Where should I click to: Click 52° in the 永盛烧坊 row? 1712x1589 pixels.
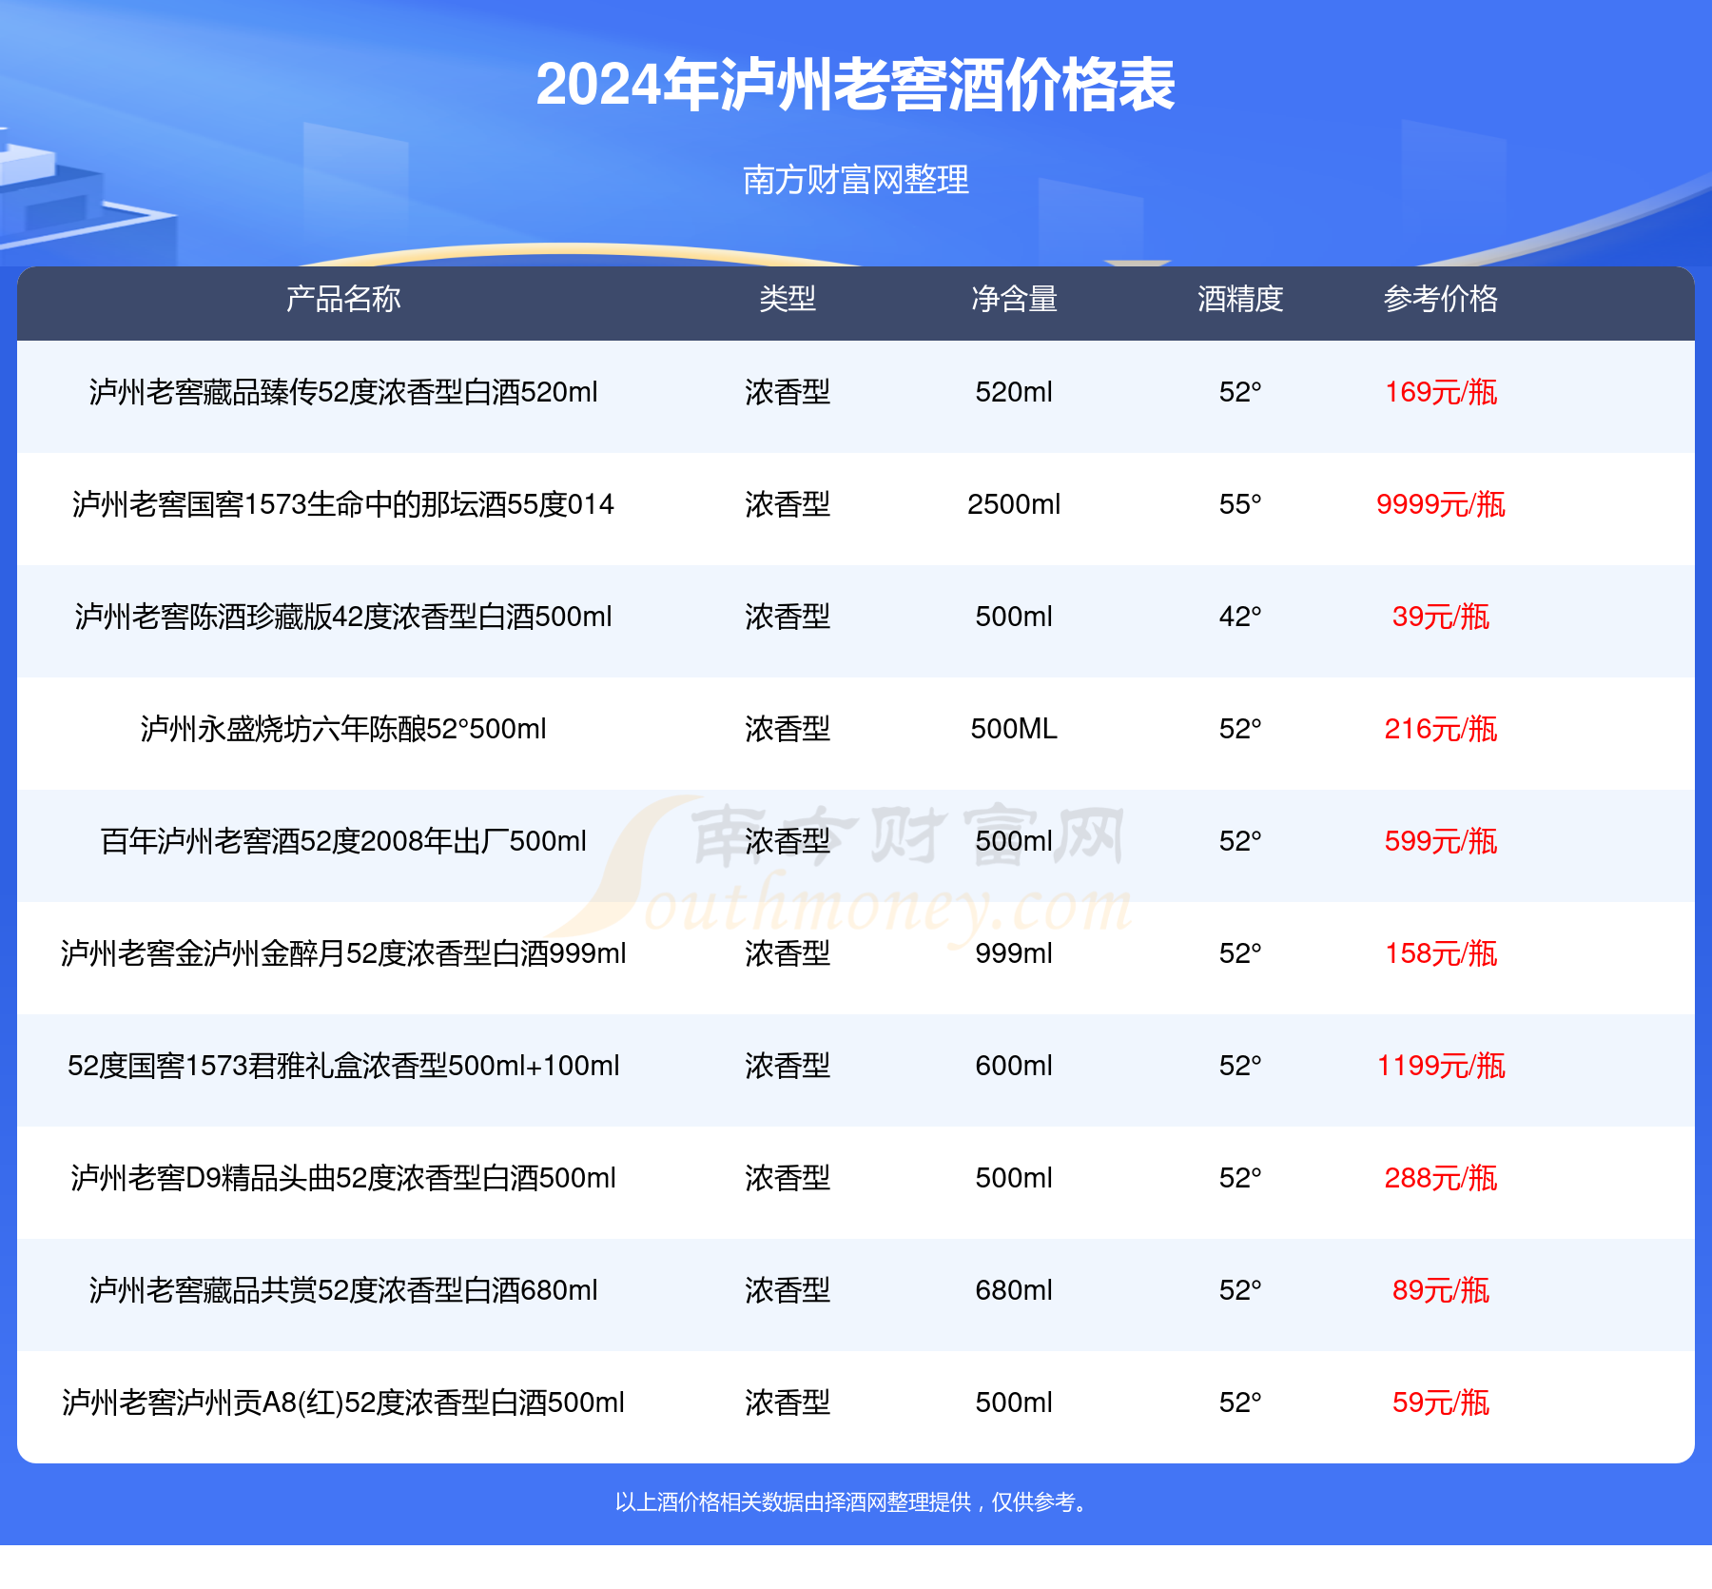pos(1240,729)
